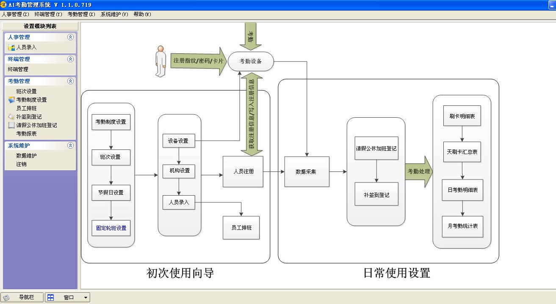Click the 考勤设备 rounded node

(x=251, y=61)
